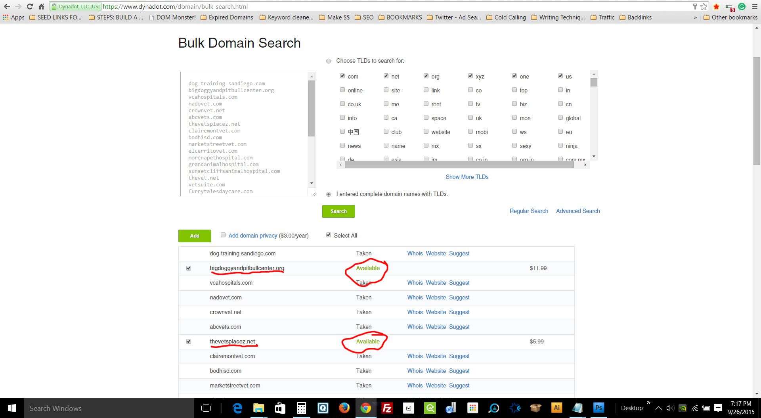The image size is (761, 418).
Task: Click the domain textarea vertical scrollbar
Action: 312,108
